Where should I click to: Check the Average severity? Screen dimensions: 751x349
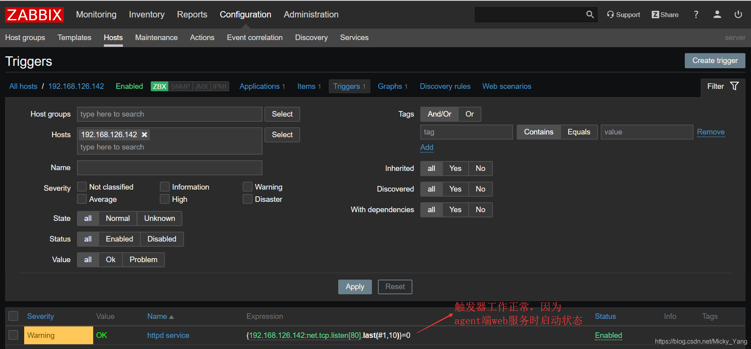[x=82, y=199]
